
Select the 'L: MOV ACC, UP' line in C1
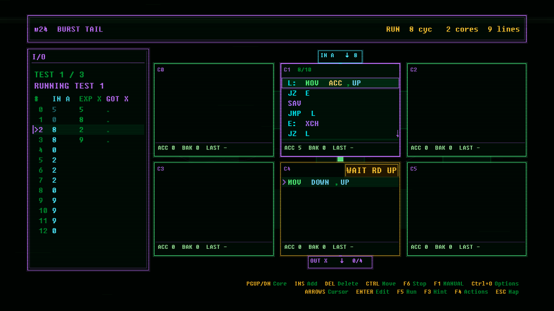pos(340,83)
